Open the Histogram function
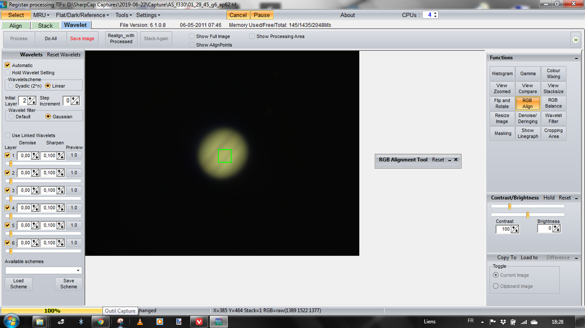 point(502,74)
